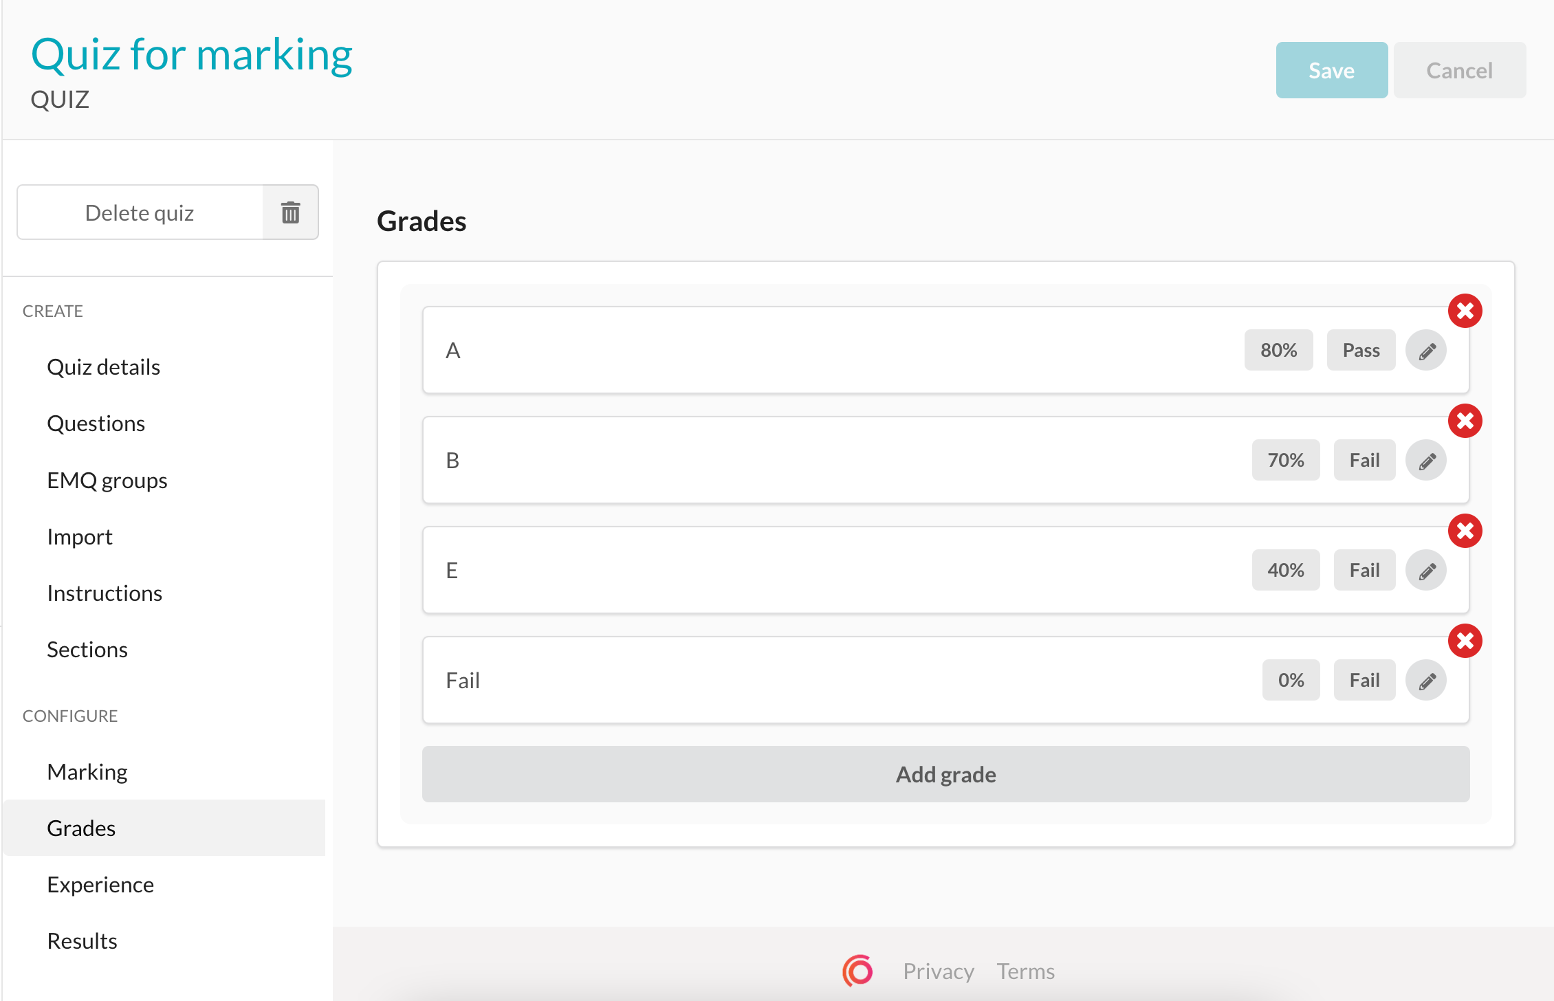Screen dimensions: 1554x1001
Task: Remove grade A with red X
Action: pyautogui.click(x=1465, y=311)
